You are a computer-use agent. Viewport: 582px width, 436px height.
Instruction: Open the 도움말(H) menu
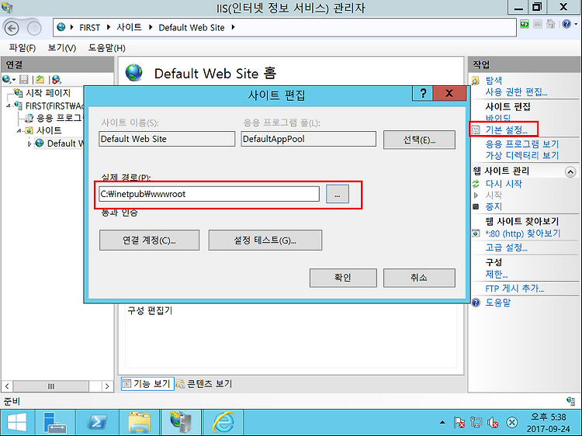coord(106,48)
